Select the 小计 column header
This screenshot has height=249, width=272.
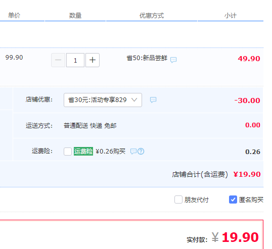[231, 16]
